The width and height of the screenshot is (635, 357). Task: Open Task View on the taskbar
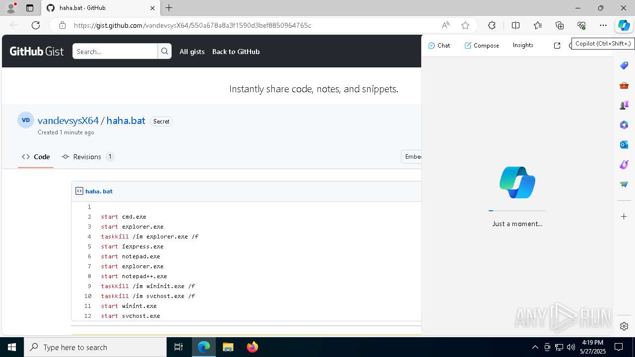[179, 347]
